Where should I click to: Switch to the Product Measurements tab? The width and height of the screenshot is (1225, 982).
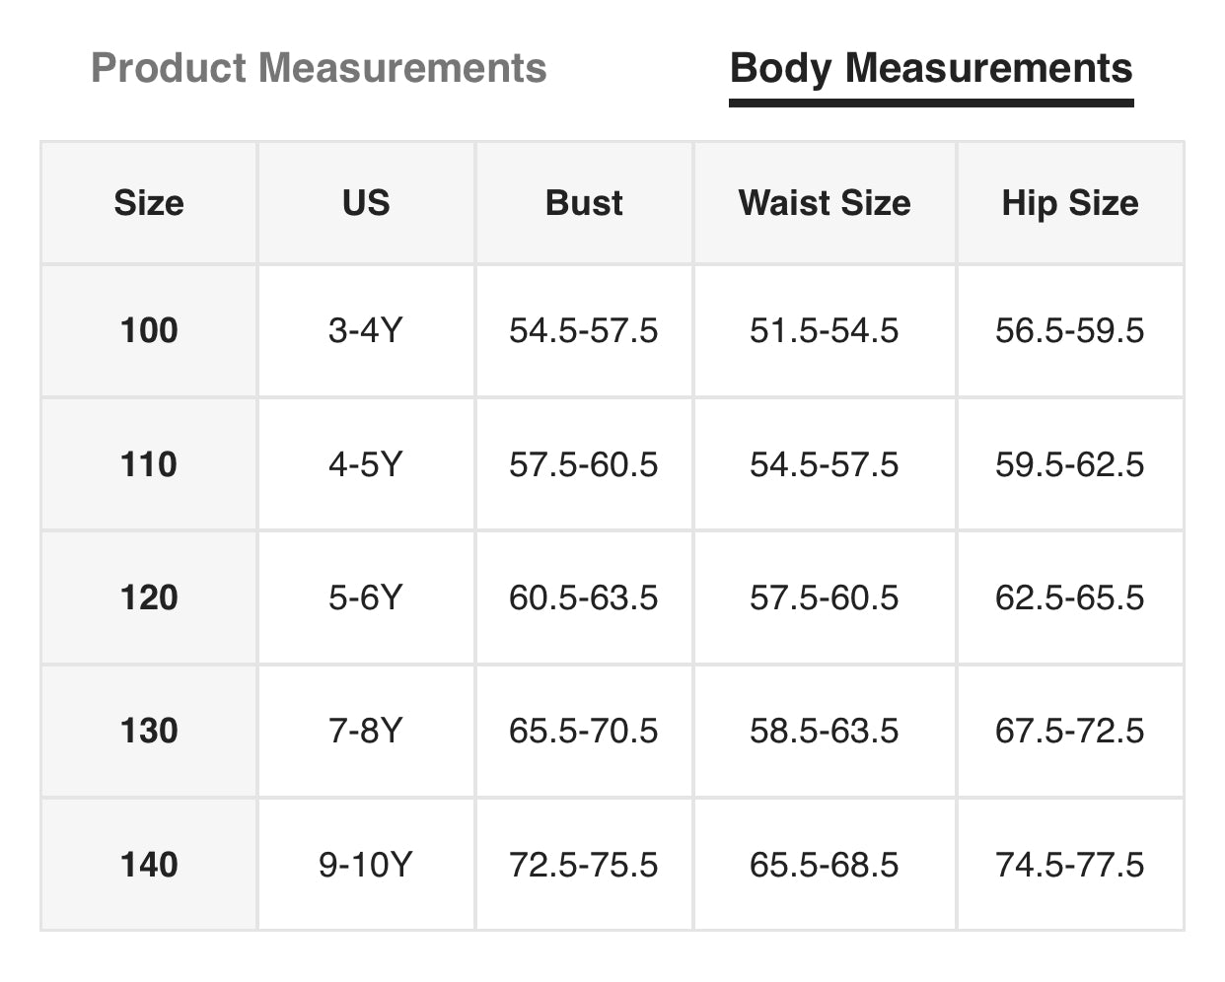point(319,68)
